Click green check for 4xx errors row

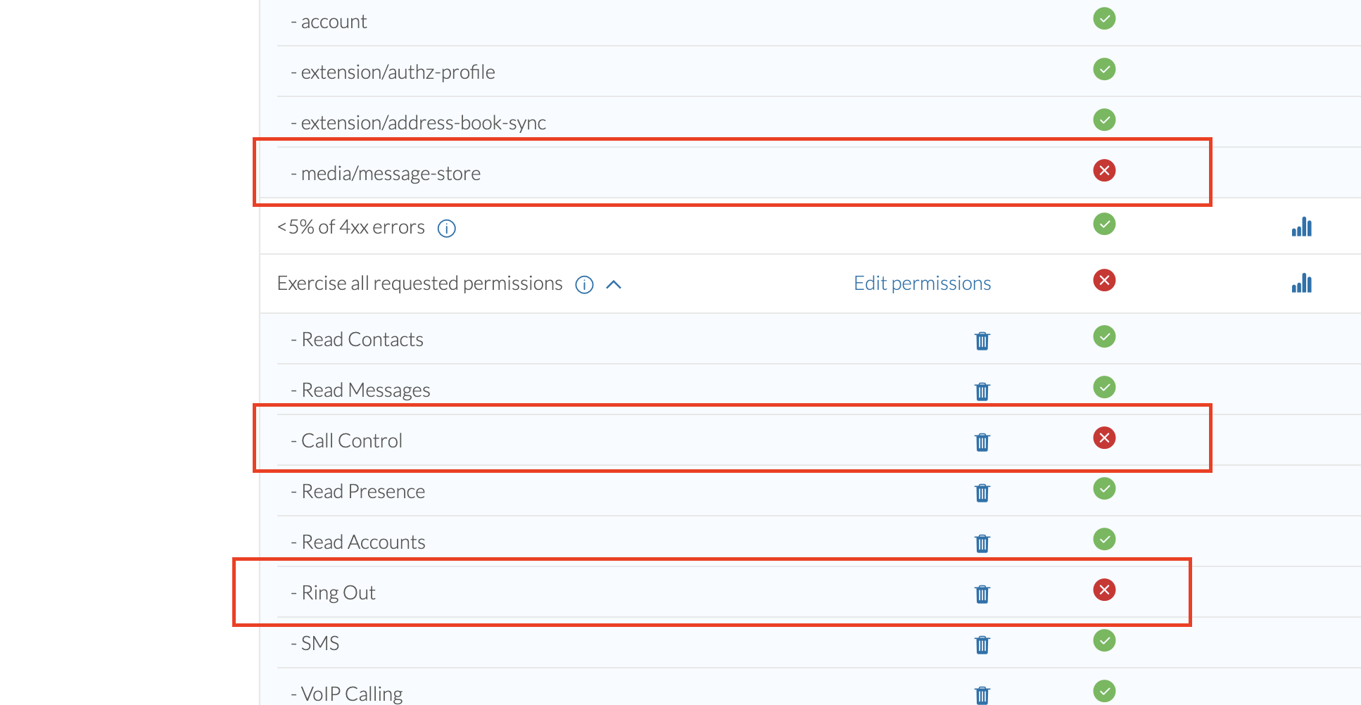point(1104,224)
